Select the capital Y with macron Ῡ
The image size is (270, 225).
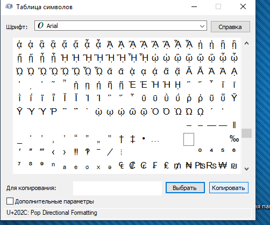[19, 111]
